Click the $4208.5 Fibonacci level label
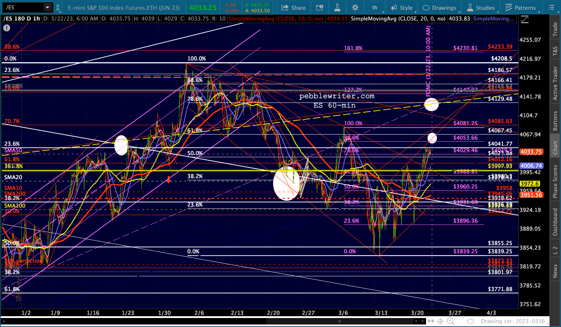561x327 pixels. tap(501, 58)
